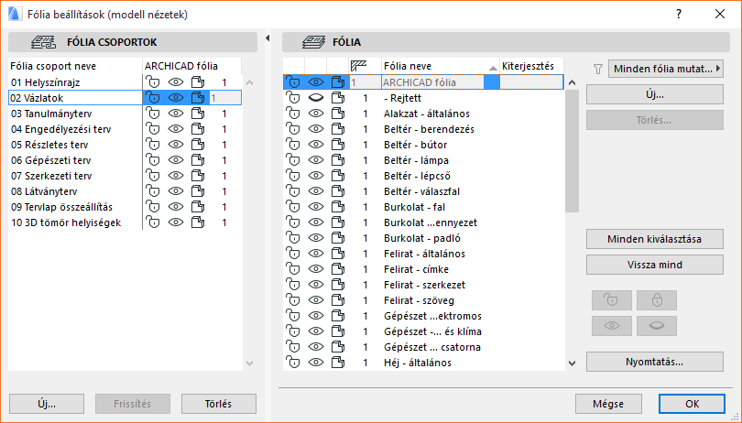Toggle lock icon for 03 Tanulmányterv group
Viewport: 742px width, 423px height.
(153, 114)
